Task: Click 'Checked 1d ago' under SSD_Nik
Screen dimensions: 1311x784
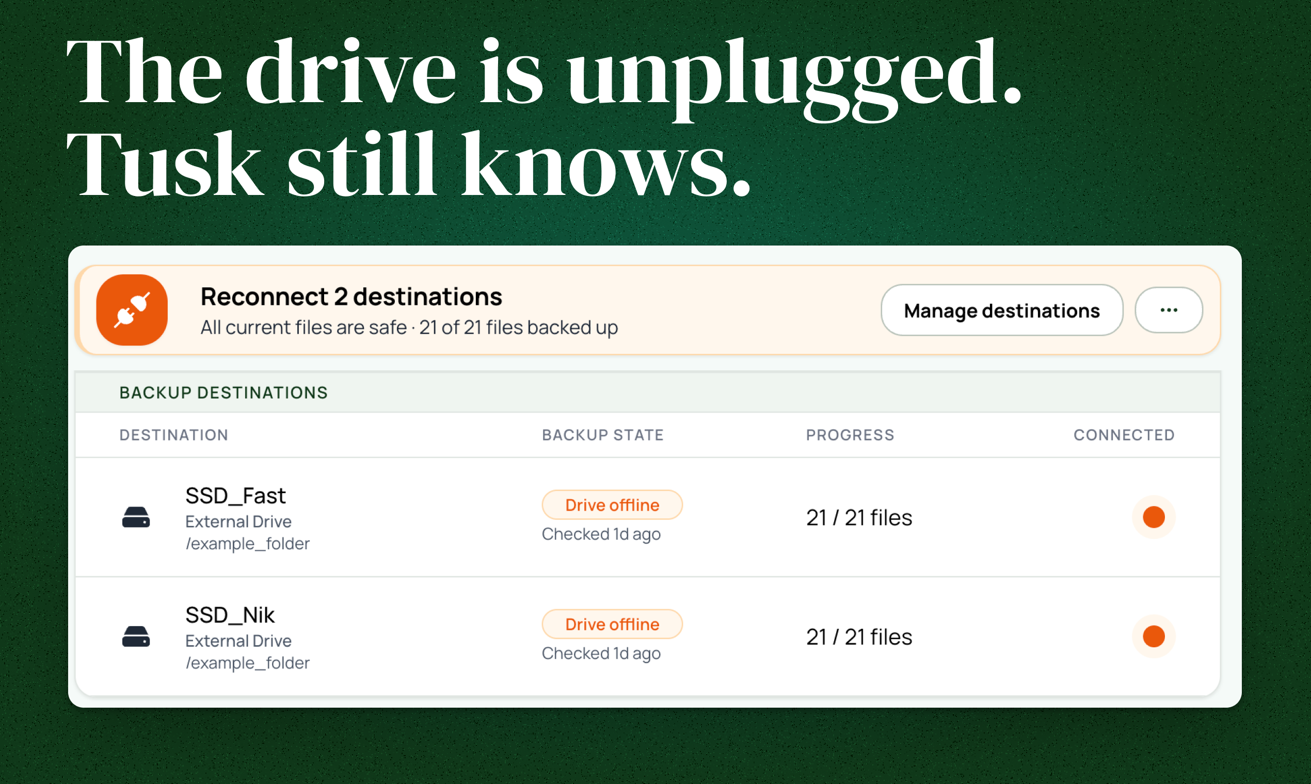Action: click(601, 654)
